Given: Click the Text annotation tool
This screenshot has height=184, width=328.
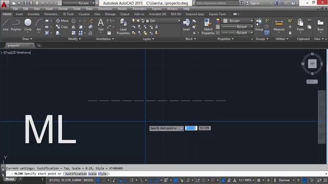Looking at the screenshot, I should pyautogui.click(x=100, y=25).
